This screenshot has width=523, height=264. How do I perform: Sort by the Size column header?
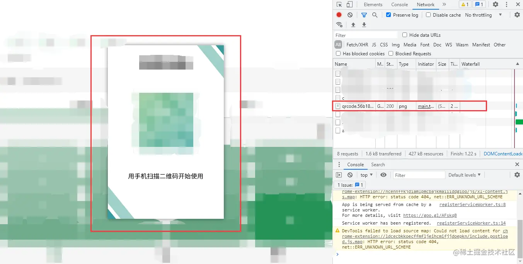442,64
